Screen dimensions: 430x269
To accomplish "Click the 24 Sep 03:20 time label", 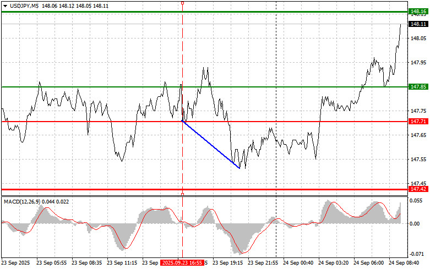I will point(334,263).
